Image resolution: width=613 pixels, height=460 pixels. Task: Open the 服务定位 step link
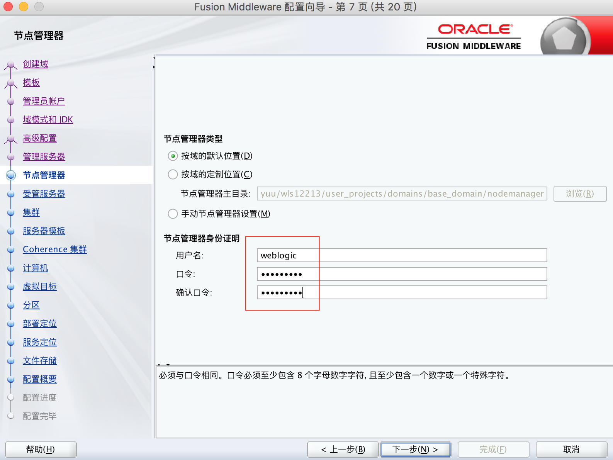pyautogui.click(x=40, y=342)
